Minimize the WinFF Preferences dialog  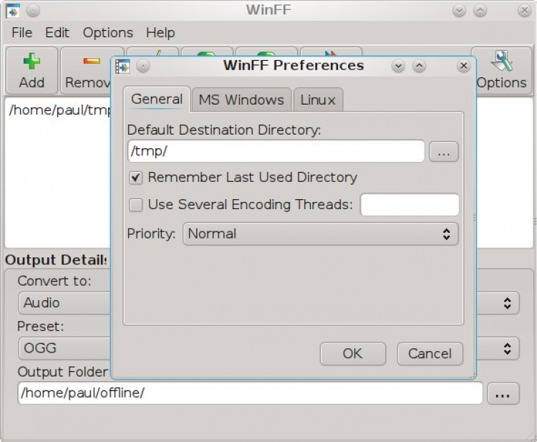pos(398,66)
